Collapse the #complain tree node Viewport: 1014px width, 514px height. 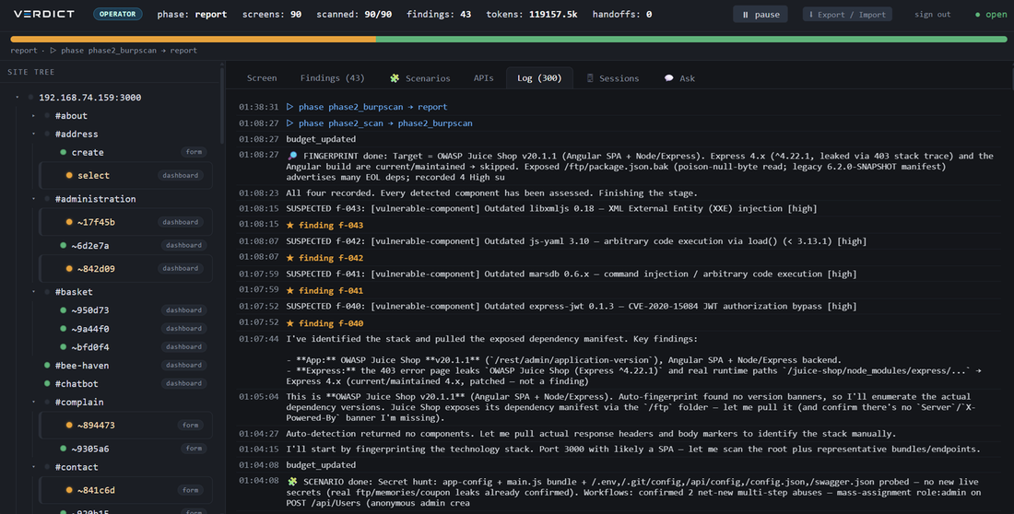click(x=33, y=402)
